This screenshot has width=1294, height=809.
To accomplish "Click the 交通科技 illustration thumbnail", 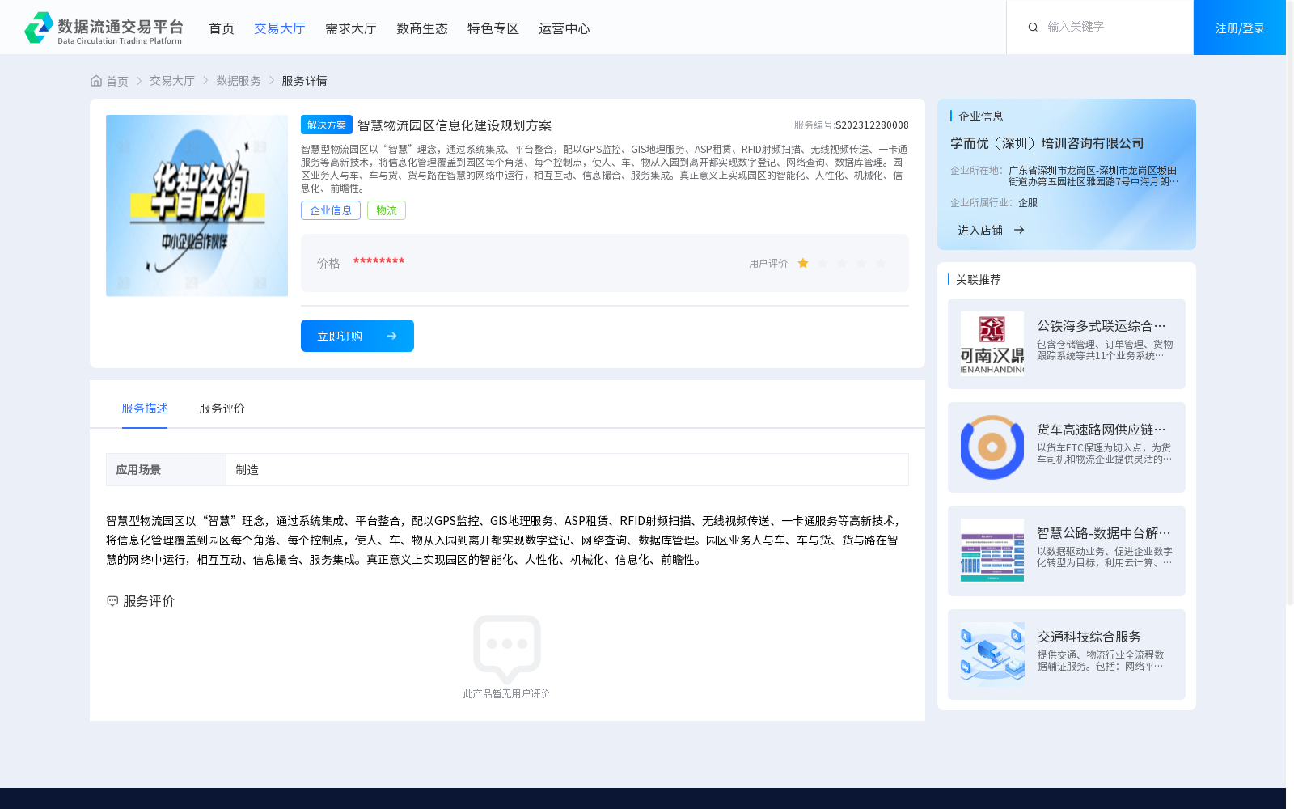I will [992, 654].
